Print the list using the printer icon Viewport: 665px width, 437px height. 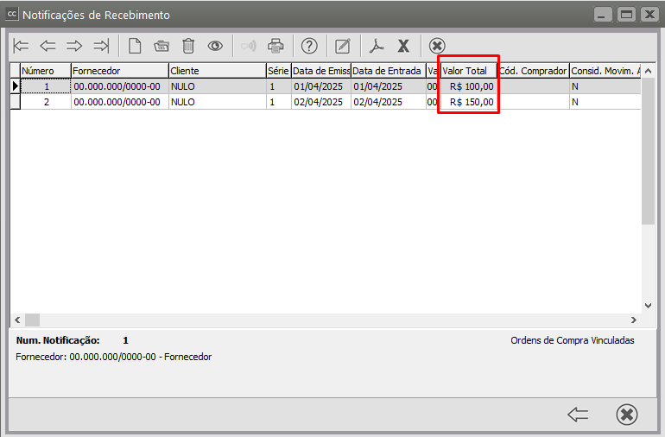(x=275, y=46)
